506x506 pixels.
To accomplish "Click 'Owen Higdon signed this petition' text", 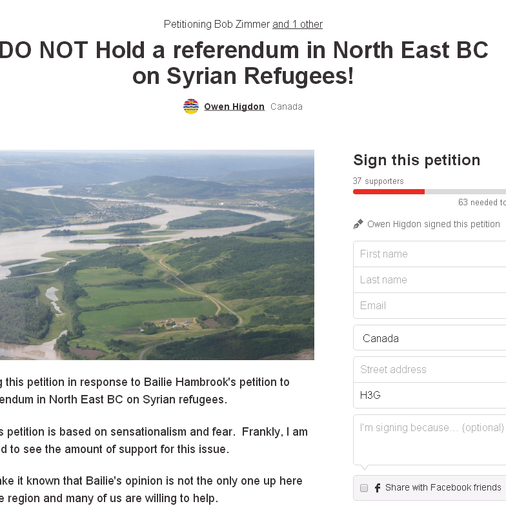I will (434, 224).
